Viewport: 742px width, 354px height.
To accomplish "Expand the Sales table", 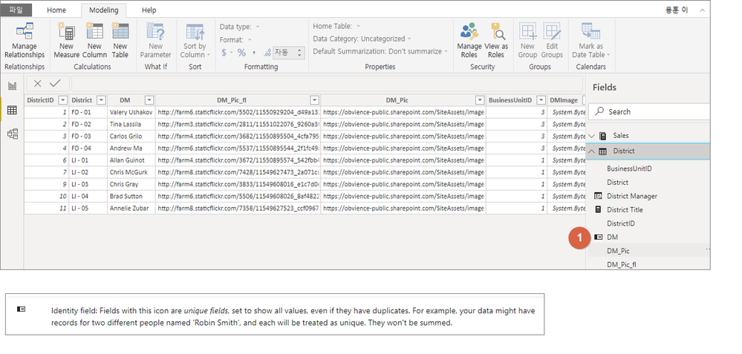I will (591, 136).
